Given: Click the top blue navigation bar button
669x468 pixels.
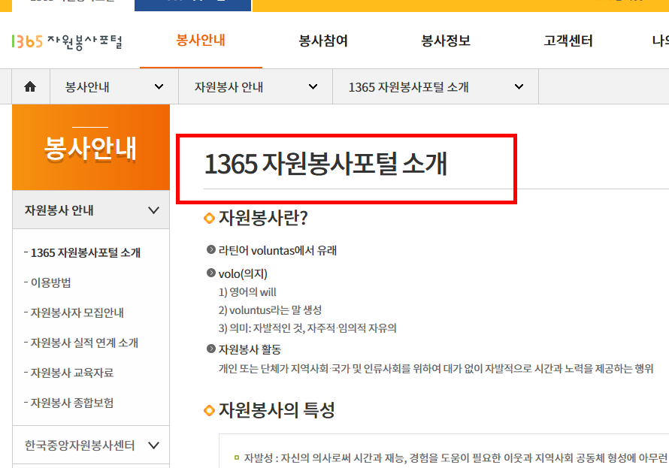Looking at the screenshot, I should pyautogui.click(x=192, y=5).
